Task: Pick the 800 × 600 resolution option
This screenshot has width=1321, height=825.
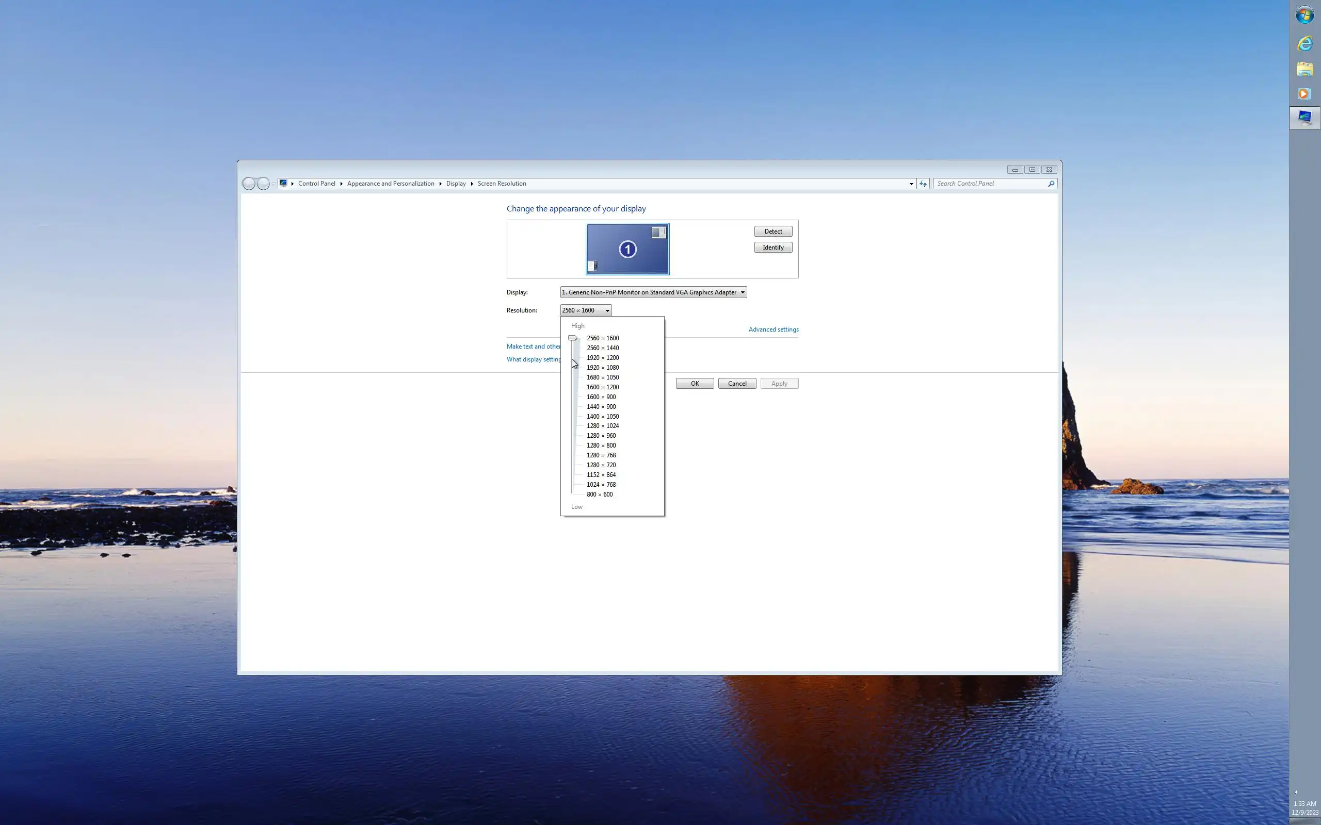Action: 600,495
